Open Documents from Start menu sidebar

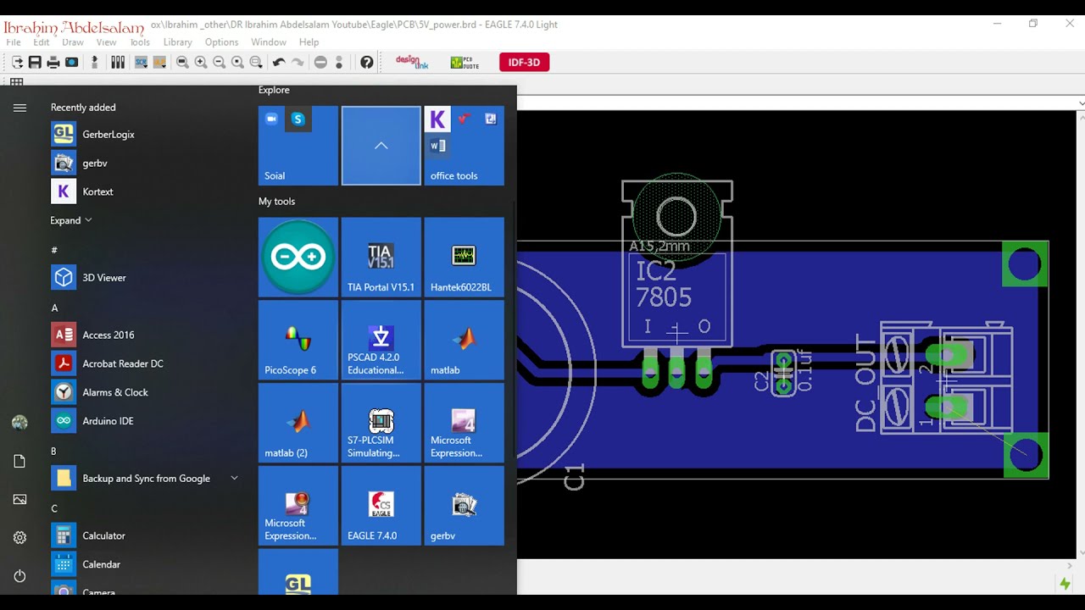[x=19, y=461]
